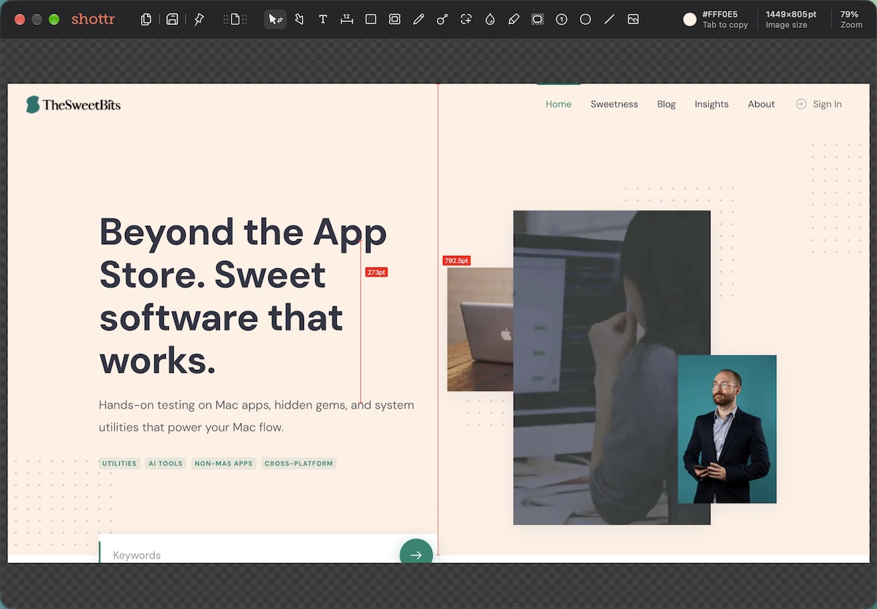Screen dimensions: 877x609
Task: Select the NON-MAS APPS tag
Action: click(x=224, y=464)
